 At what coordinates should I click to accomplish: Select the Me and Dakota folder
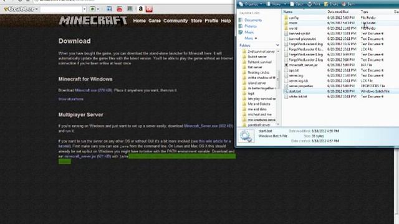pyautogui.click(x=256, y=104)
